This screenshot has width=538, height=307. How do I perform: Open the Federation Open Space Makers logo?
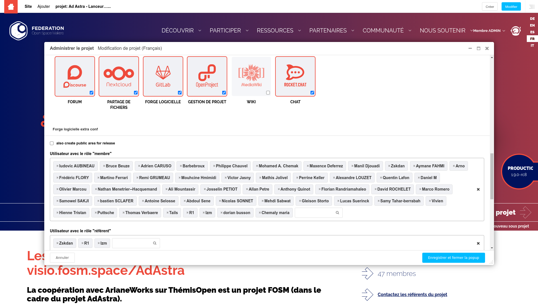tap(37, 31)
